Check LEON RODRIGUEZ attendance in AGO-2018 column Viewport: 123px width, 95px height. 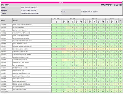pyautogui.click(x=56, y=49)
